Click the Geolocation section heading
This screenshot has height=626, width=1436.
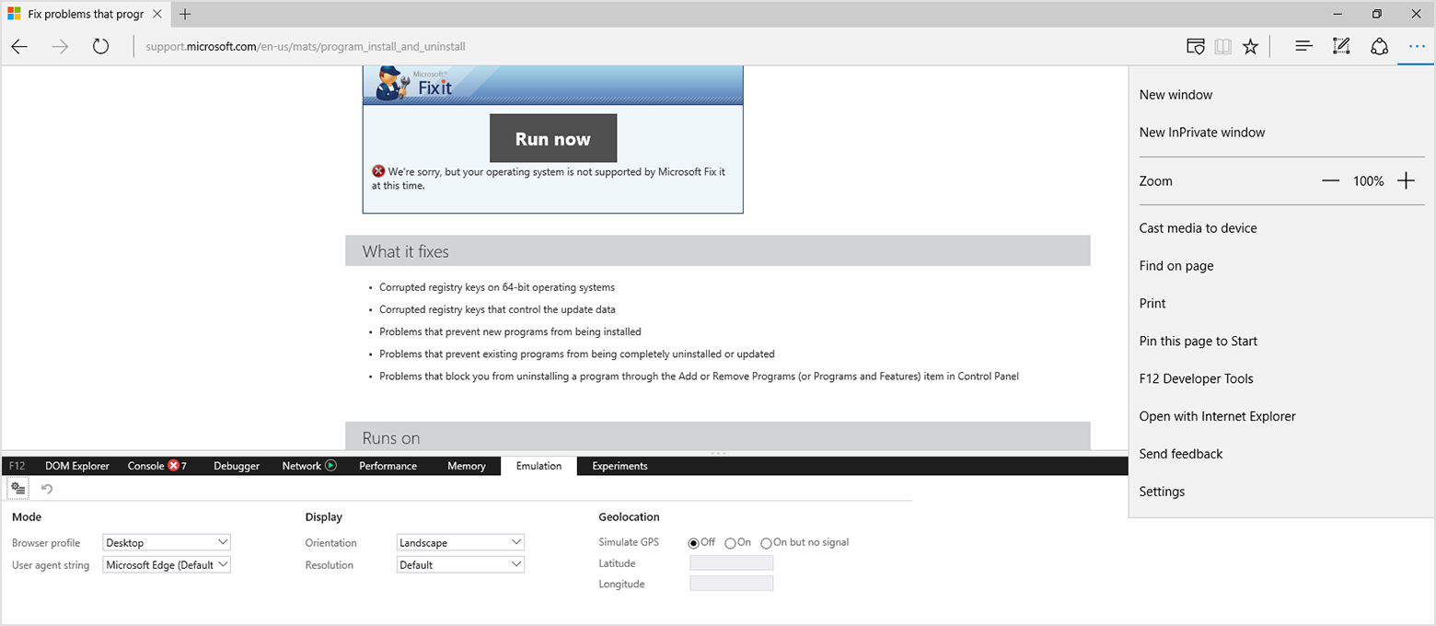(x=629, y=517)
